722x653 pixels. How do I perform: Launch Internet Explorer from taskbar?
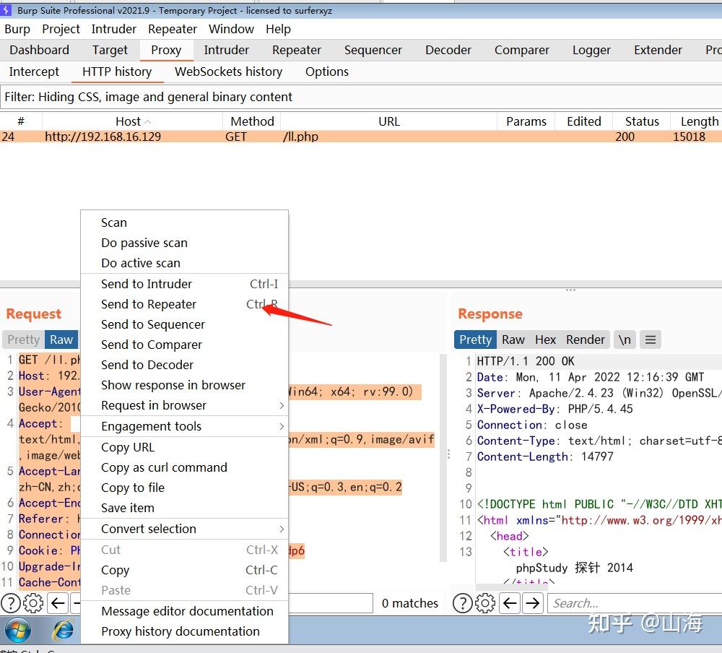click(64, 629)
